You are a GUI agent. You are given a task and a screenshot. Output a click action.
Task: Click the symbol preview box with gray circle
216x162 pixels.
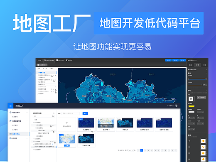click(x=191, y=99)
